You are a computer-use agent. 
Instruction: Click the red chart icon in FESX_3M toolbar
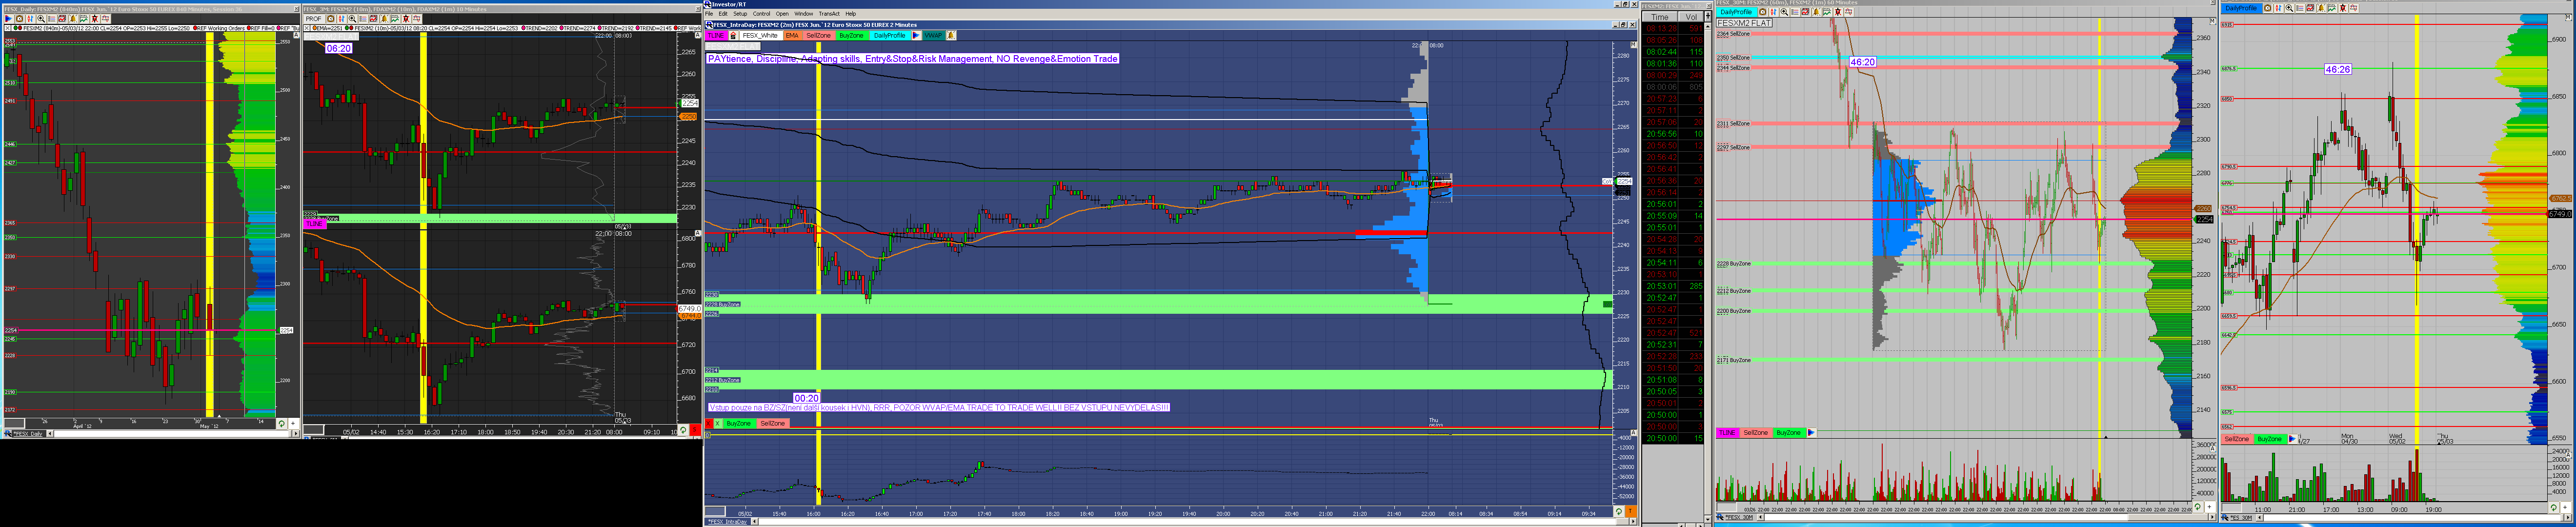374,19
